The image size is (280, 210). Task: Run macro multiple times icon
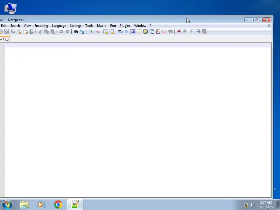198,32
